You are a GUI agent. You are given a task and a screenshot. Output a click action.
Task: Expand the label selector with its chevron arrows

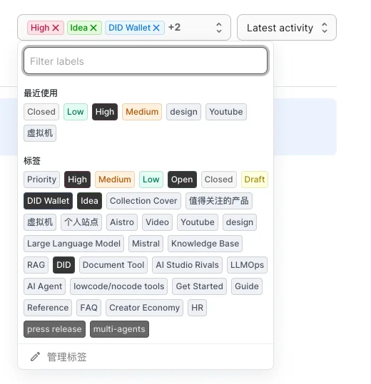point(219,28)
